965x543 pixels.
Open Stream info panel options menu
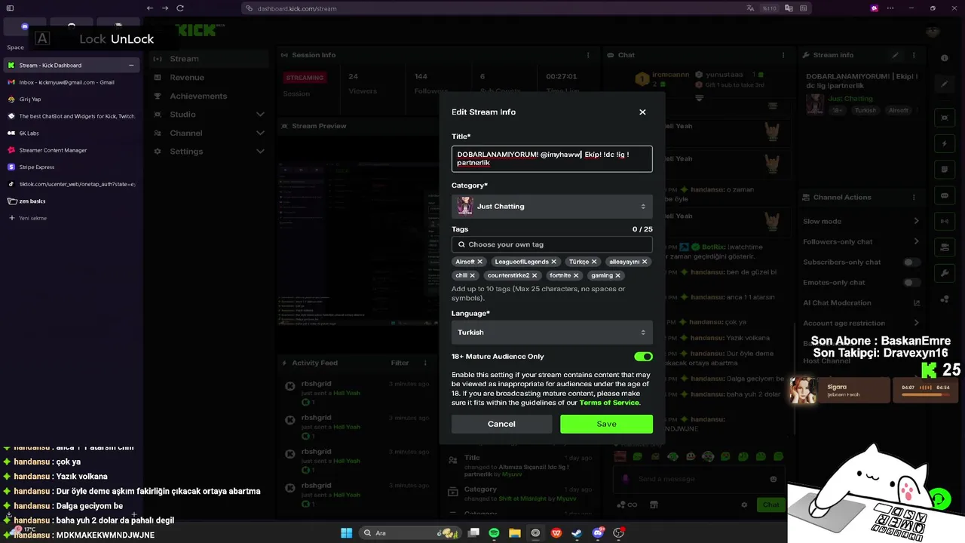point(914,55)
